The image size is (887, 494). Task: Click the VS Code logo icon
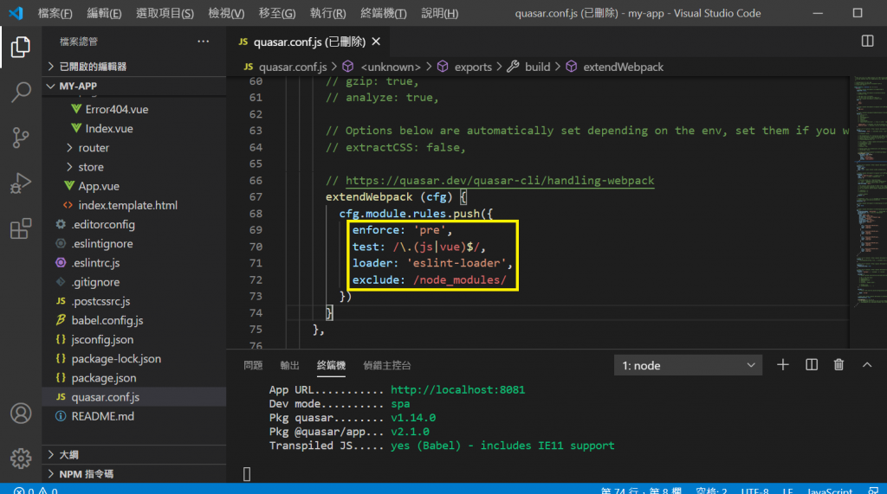point(16,13)
